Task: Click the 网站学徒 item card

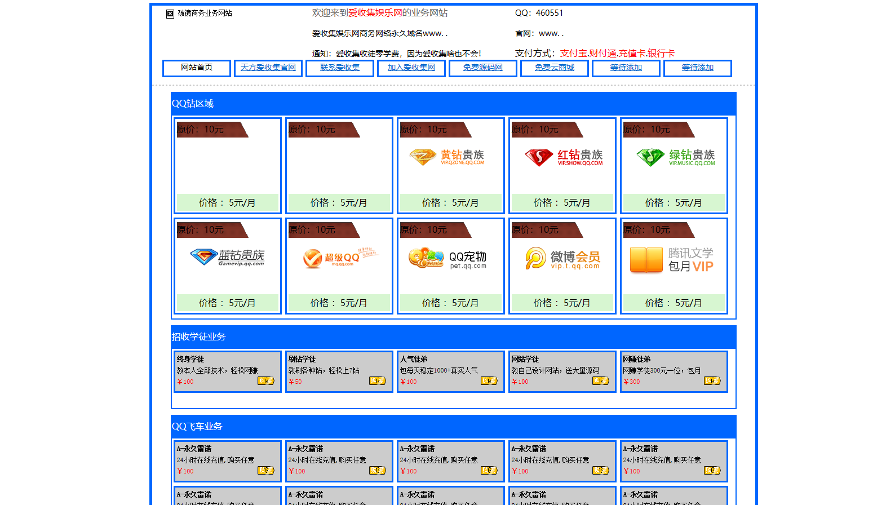Action: 562,371
